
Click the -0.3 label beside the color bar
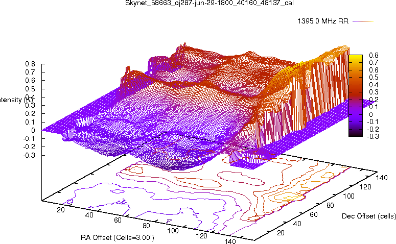pyautogui.click(x=372, y=136)
